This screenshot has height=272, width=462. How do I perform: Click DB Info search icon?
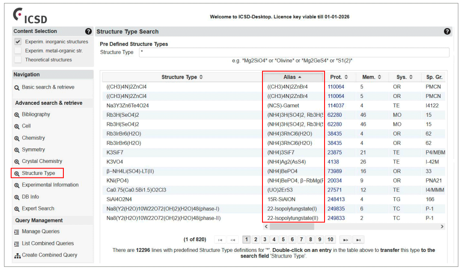pos(17,197)
